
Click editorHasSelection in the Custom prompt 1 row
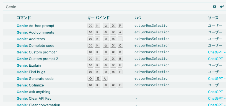(152, 52)
